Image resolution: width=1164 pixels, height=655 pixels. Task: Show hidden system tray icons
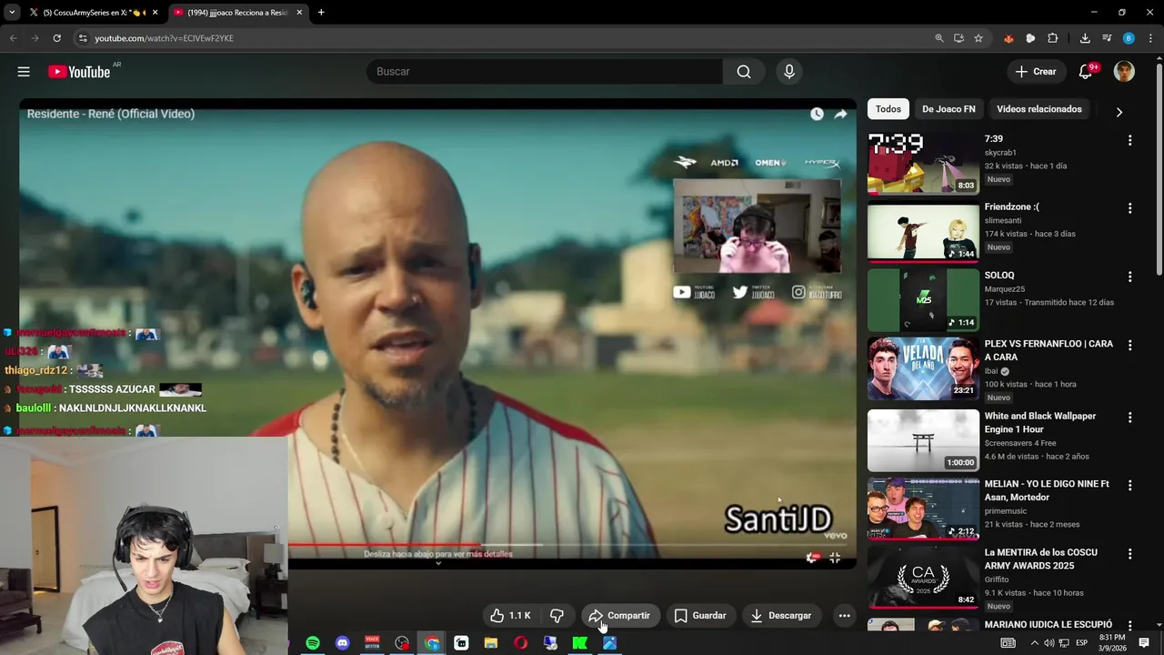[1034, 643]
